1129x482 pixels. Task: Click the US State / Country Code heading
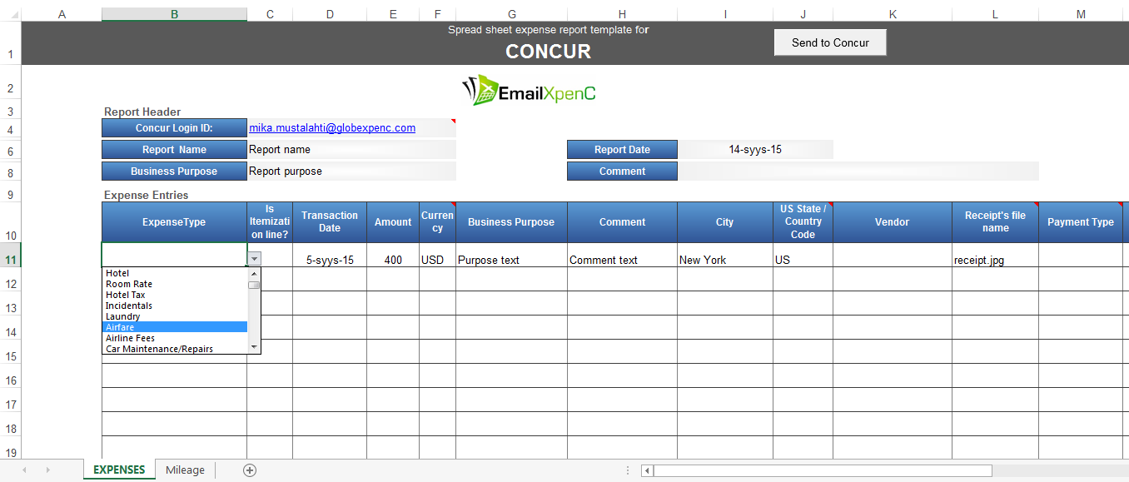pos(803,222)
